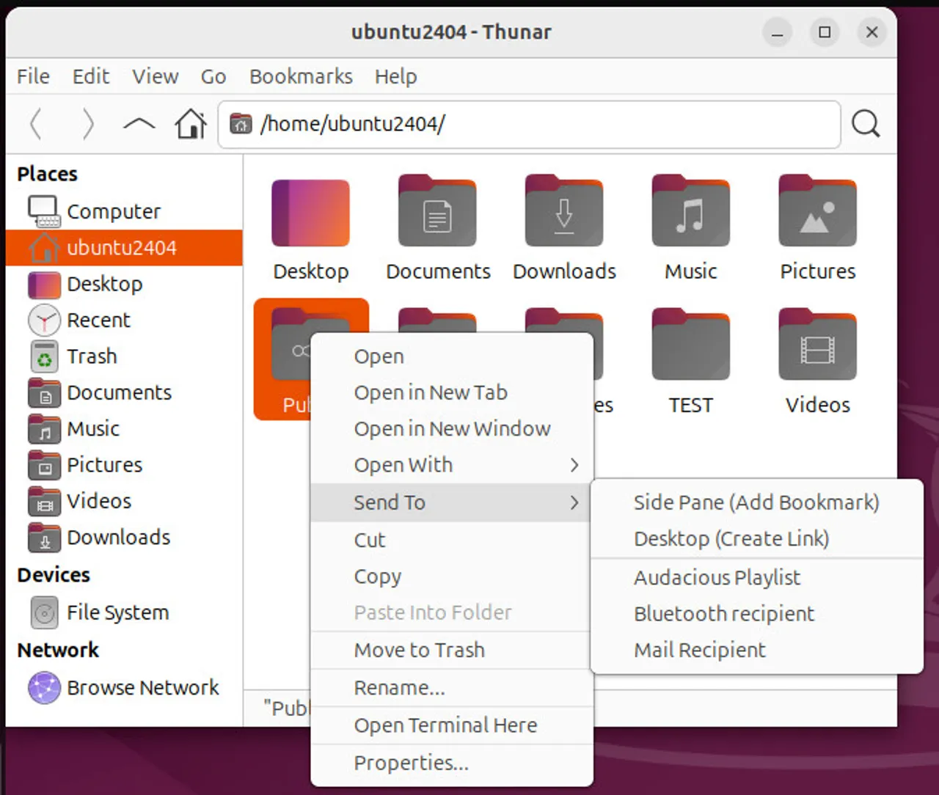939x795 pixels.
Task: Click inside the path bar field
Action: coord(514,124)
